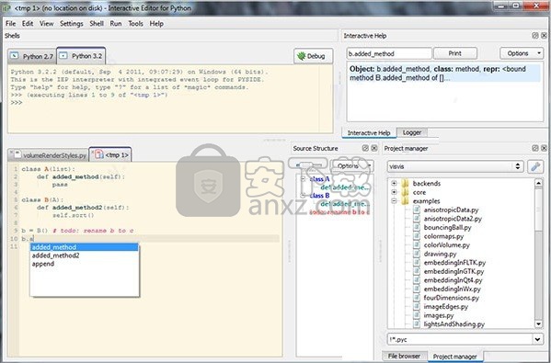Screen dimensions: 551x363
Task: Collapse the examples folder
Action: 394,201
